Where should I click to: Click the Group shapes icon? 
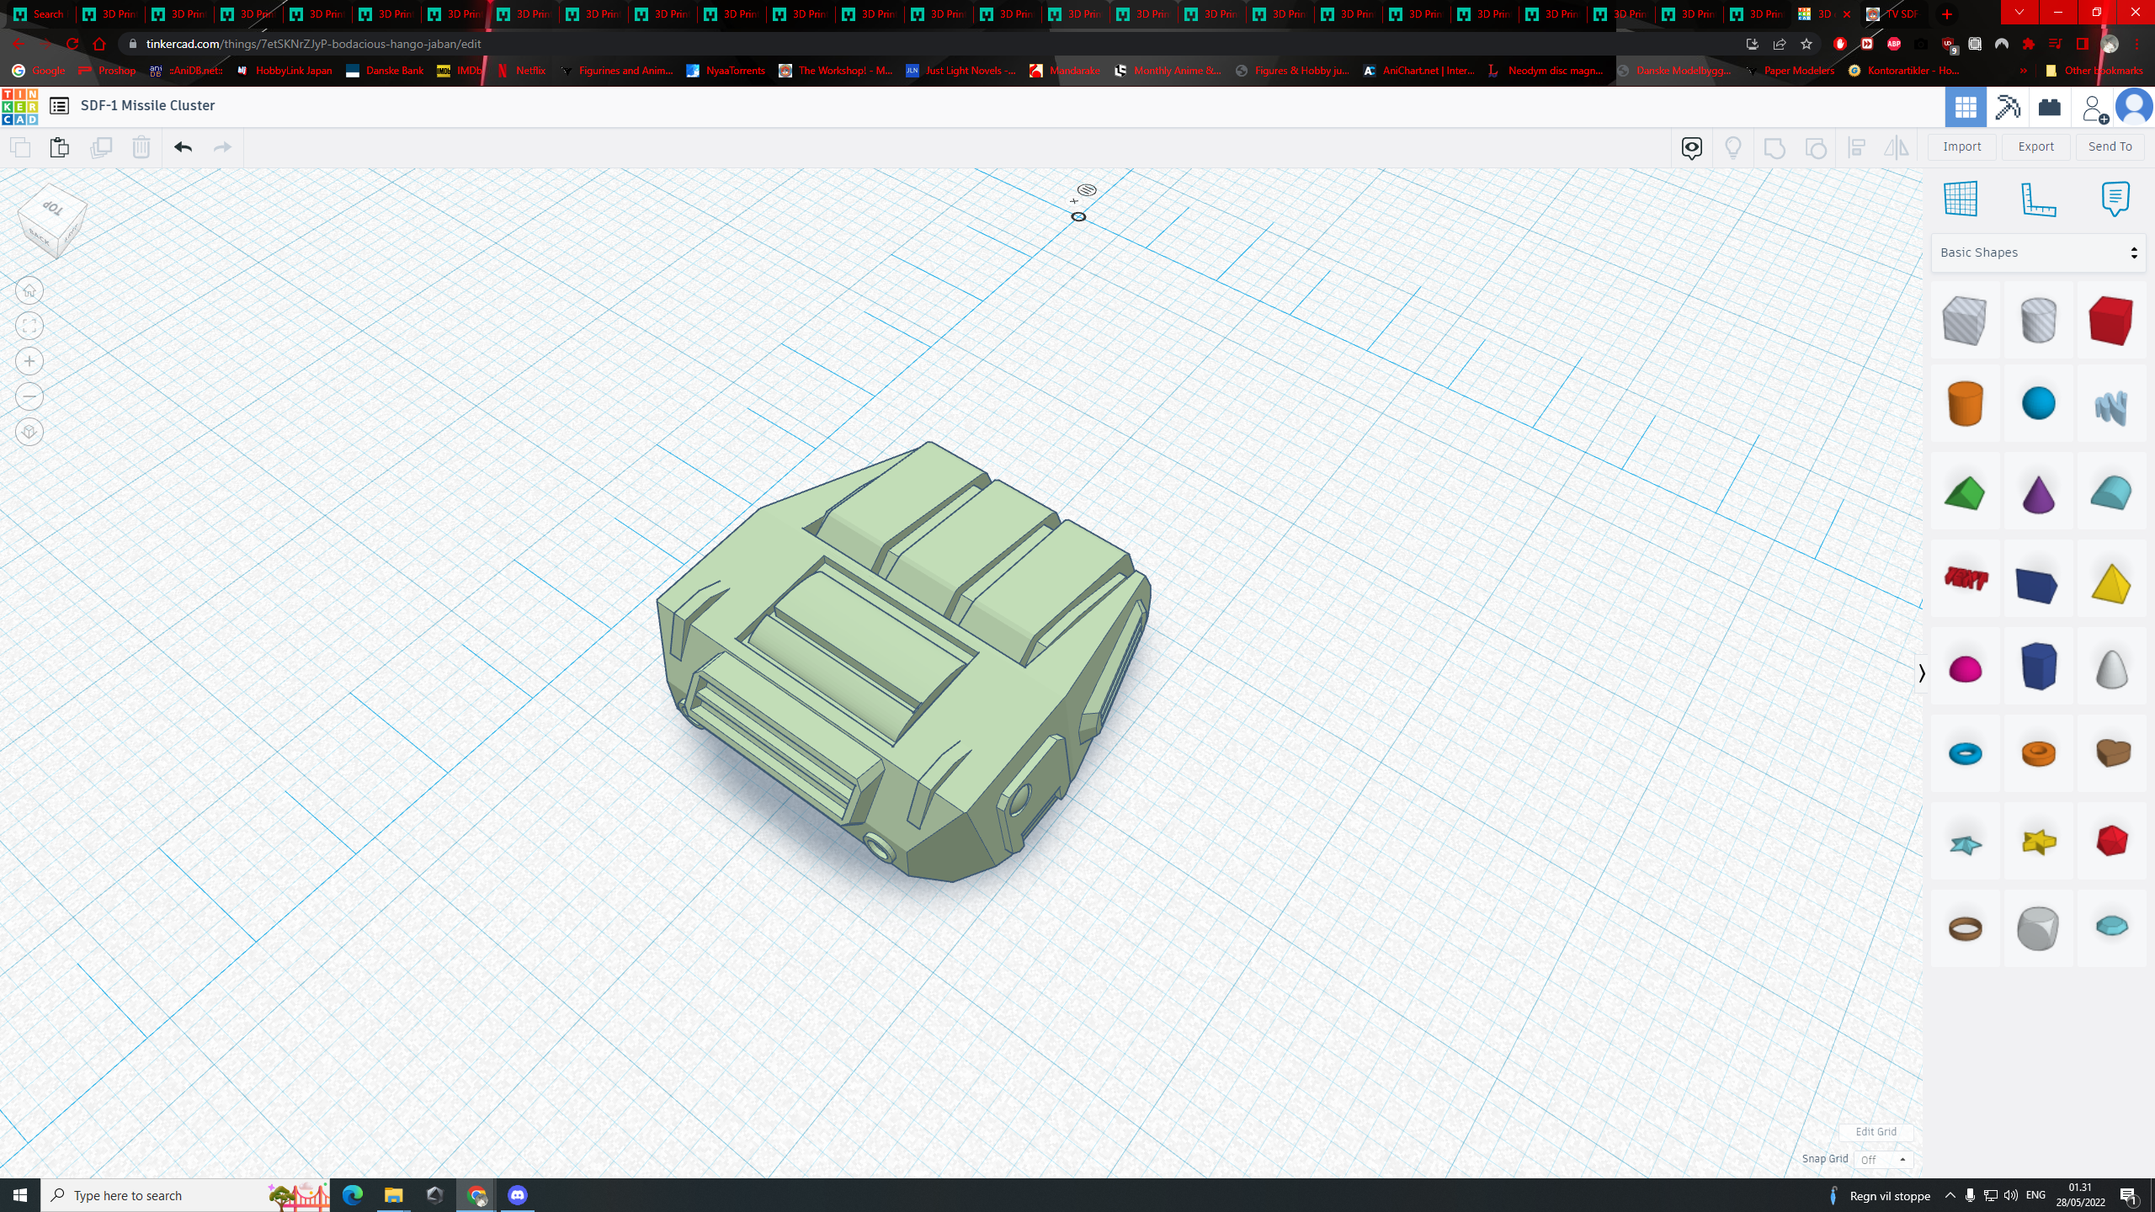[1775, 148]
